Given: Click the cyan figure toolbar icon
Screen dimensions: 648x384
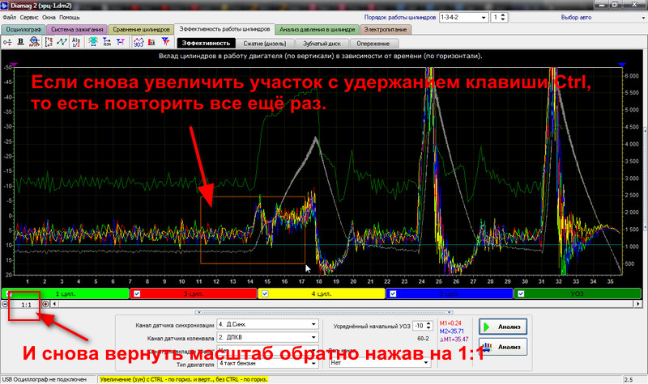Looking at the screenshot, I should pos(93,42).
